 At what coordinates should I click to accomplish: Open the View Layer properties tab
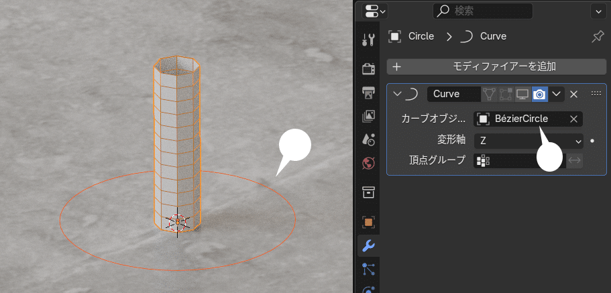point(368,116)
